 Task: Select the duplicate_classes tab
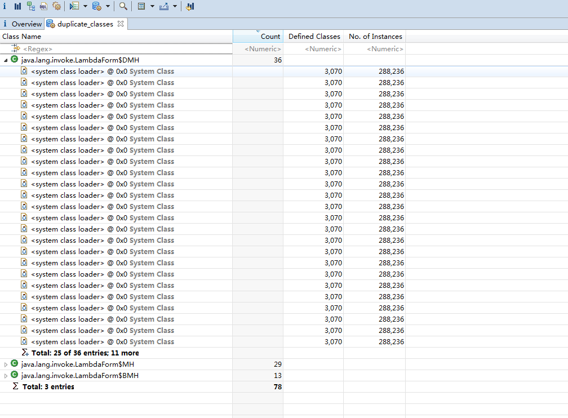(x=85, y=24)
